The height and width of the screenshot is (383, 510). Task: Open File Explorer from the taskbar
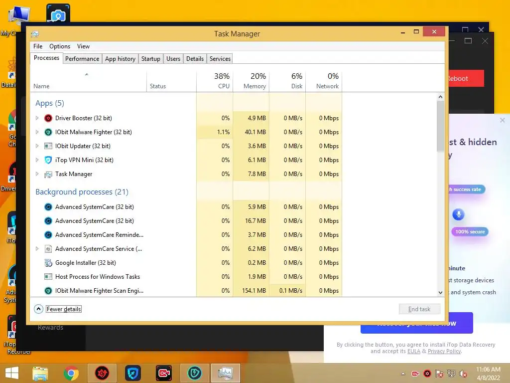coord(40,373)
